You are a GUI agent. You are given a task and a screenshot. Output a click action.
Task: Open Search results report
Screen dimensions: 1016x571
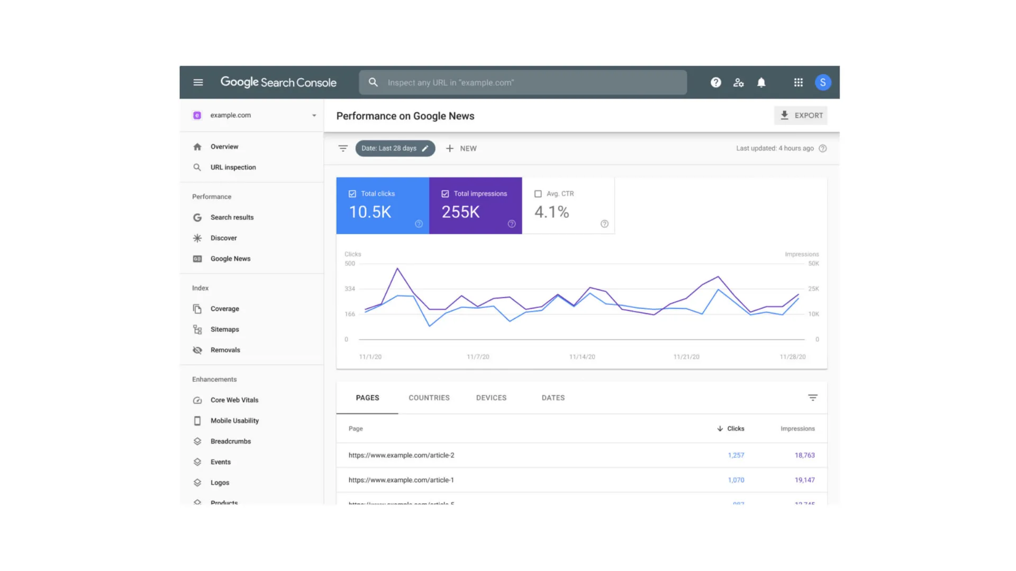[232, 218]
